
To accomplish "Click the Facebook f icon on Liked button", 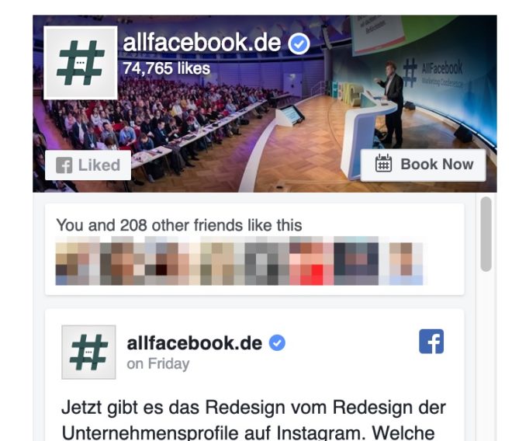I will pos(64,165).
